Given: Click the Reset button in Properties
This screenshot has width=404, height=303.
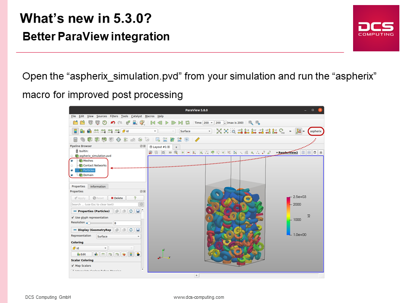Looking at the screenshot, I should pos(98,198).
